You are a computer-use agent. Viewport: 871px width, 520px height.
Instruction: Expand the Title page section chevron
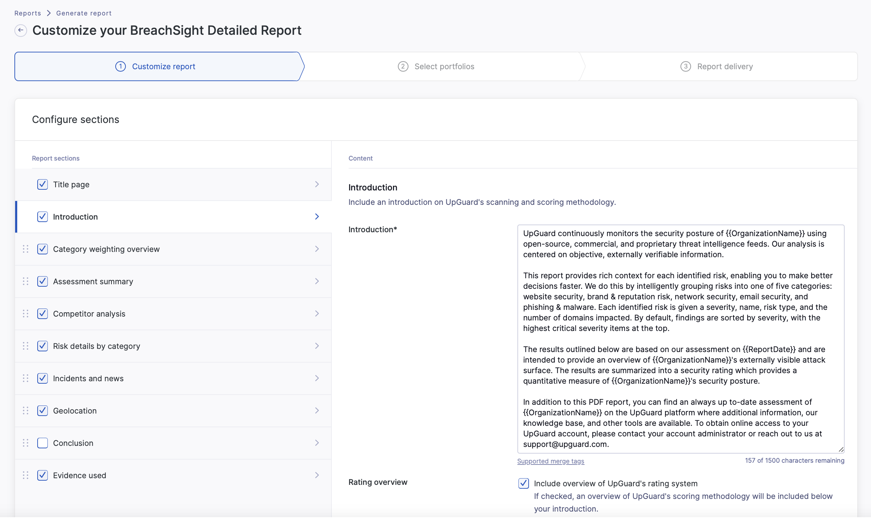[317, 184]
